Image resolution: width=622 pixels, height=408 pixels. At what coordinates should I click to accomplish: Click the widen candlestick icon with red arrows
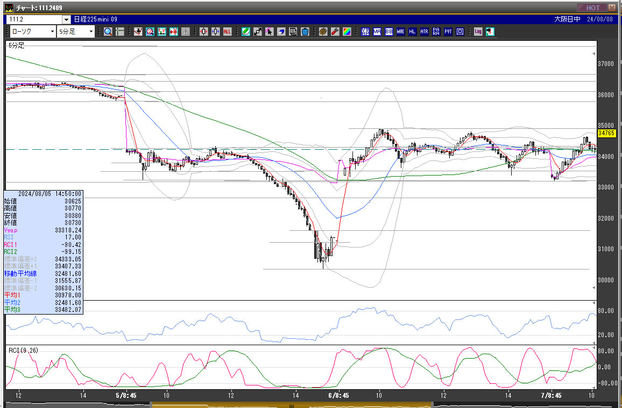(204, 32)
